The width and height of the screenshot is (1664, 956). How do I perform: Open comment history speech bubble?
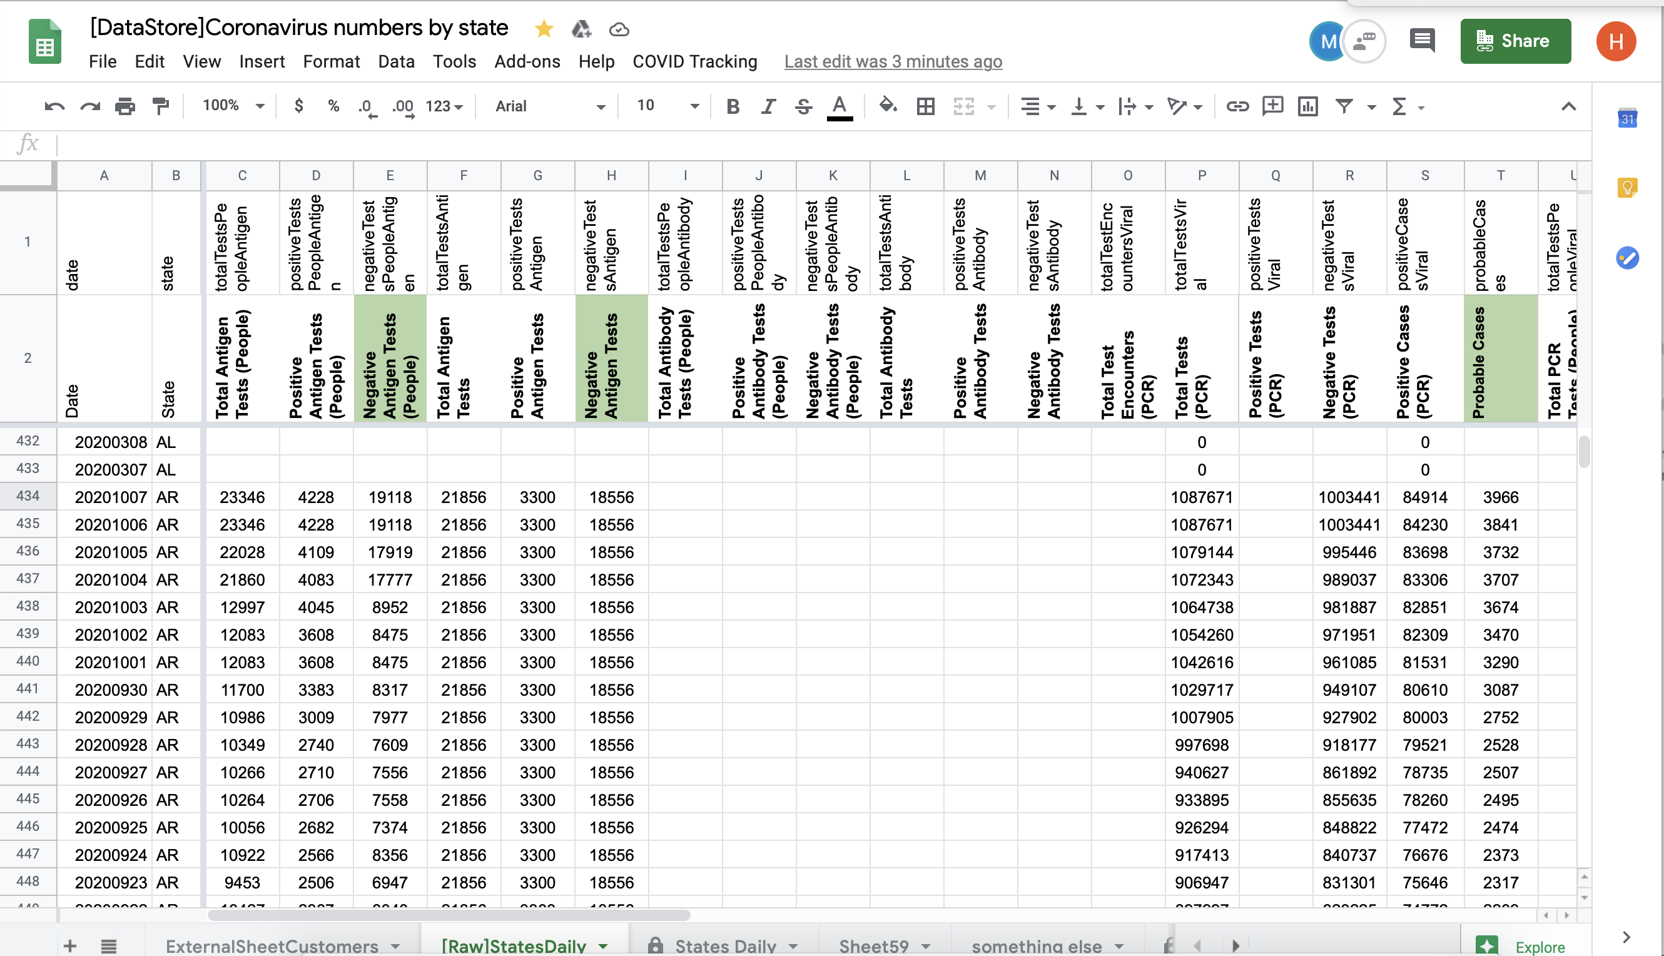click(1422, 41)
